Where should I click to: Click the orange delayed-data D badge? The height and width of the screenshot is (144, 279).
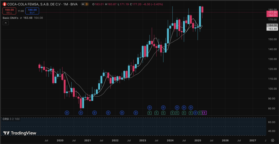[87, 4]
